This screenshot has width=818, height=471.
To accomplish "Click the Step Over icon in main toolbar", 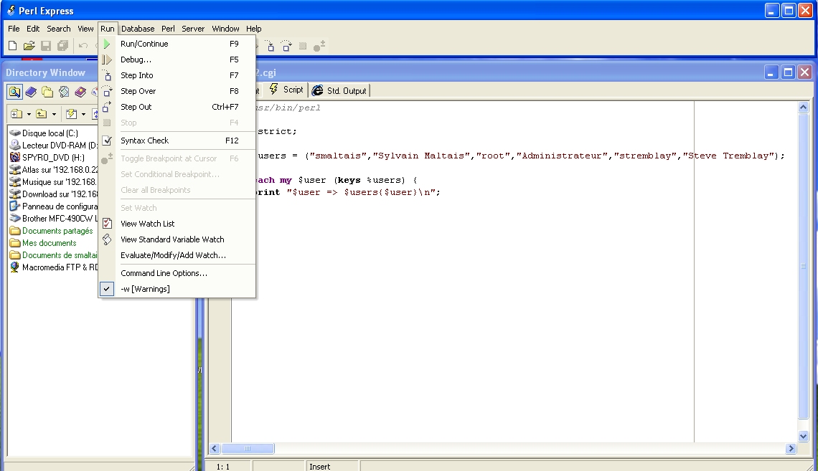I will point(286,46).
